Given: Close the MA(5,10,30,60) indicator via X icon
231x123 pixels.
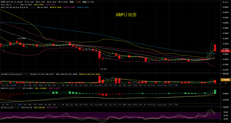Looking at the screenshot, I should [x=34, y=7].
